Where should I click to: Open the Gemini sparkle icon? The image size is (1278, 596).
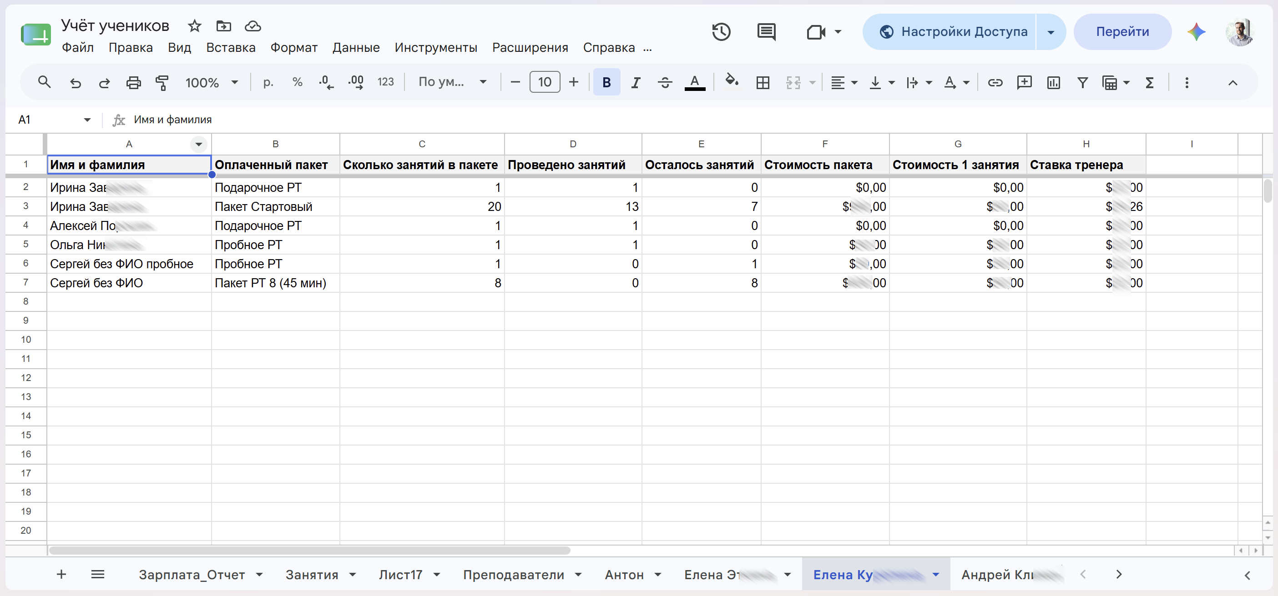pos(1196,32)
